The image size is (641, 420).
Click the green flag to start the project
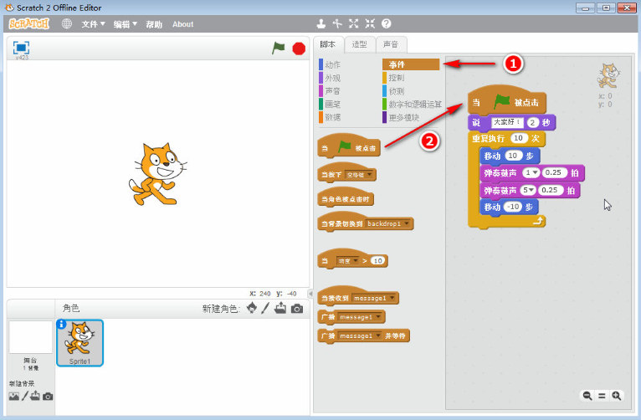click(279, 49)
